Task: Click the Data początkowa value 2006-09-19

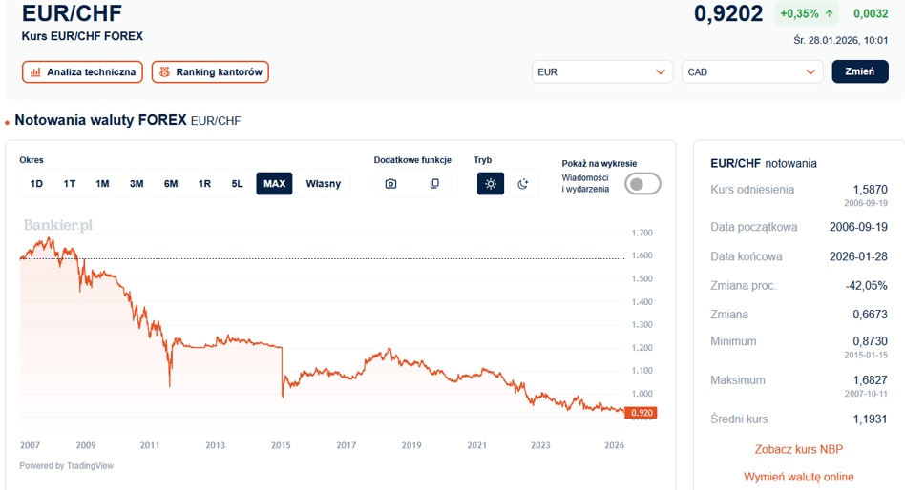Action: [858, 227]
